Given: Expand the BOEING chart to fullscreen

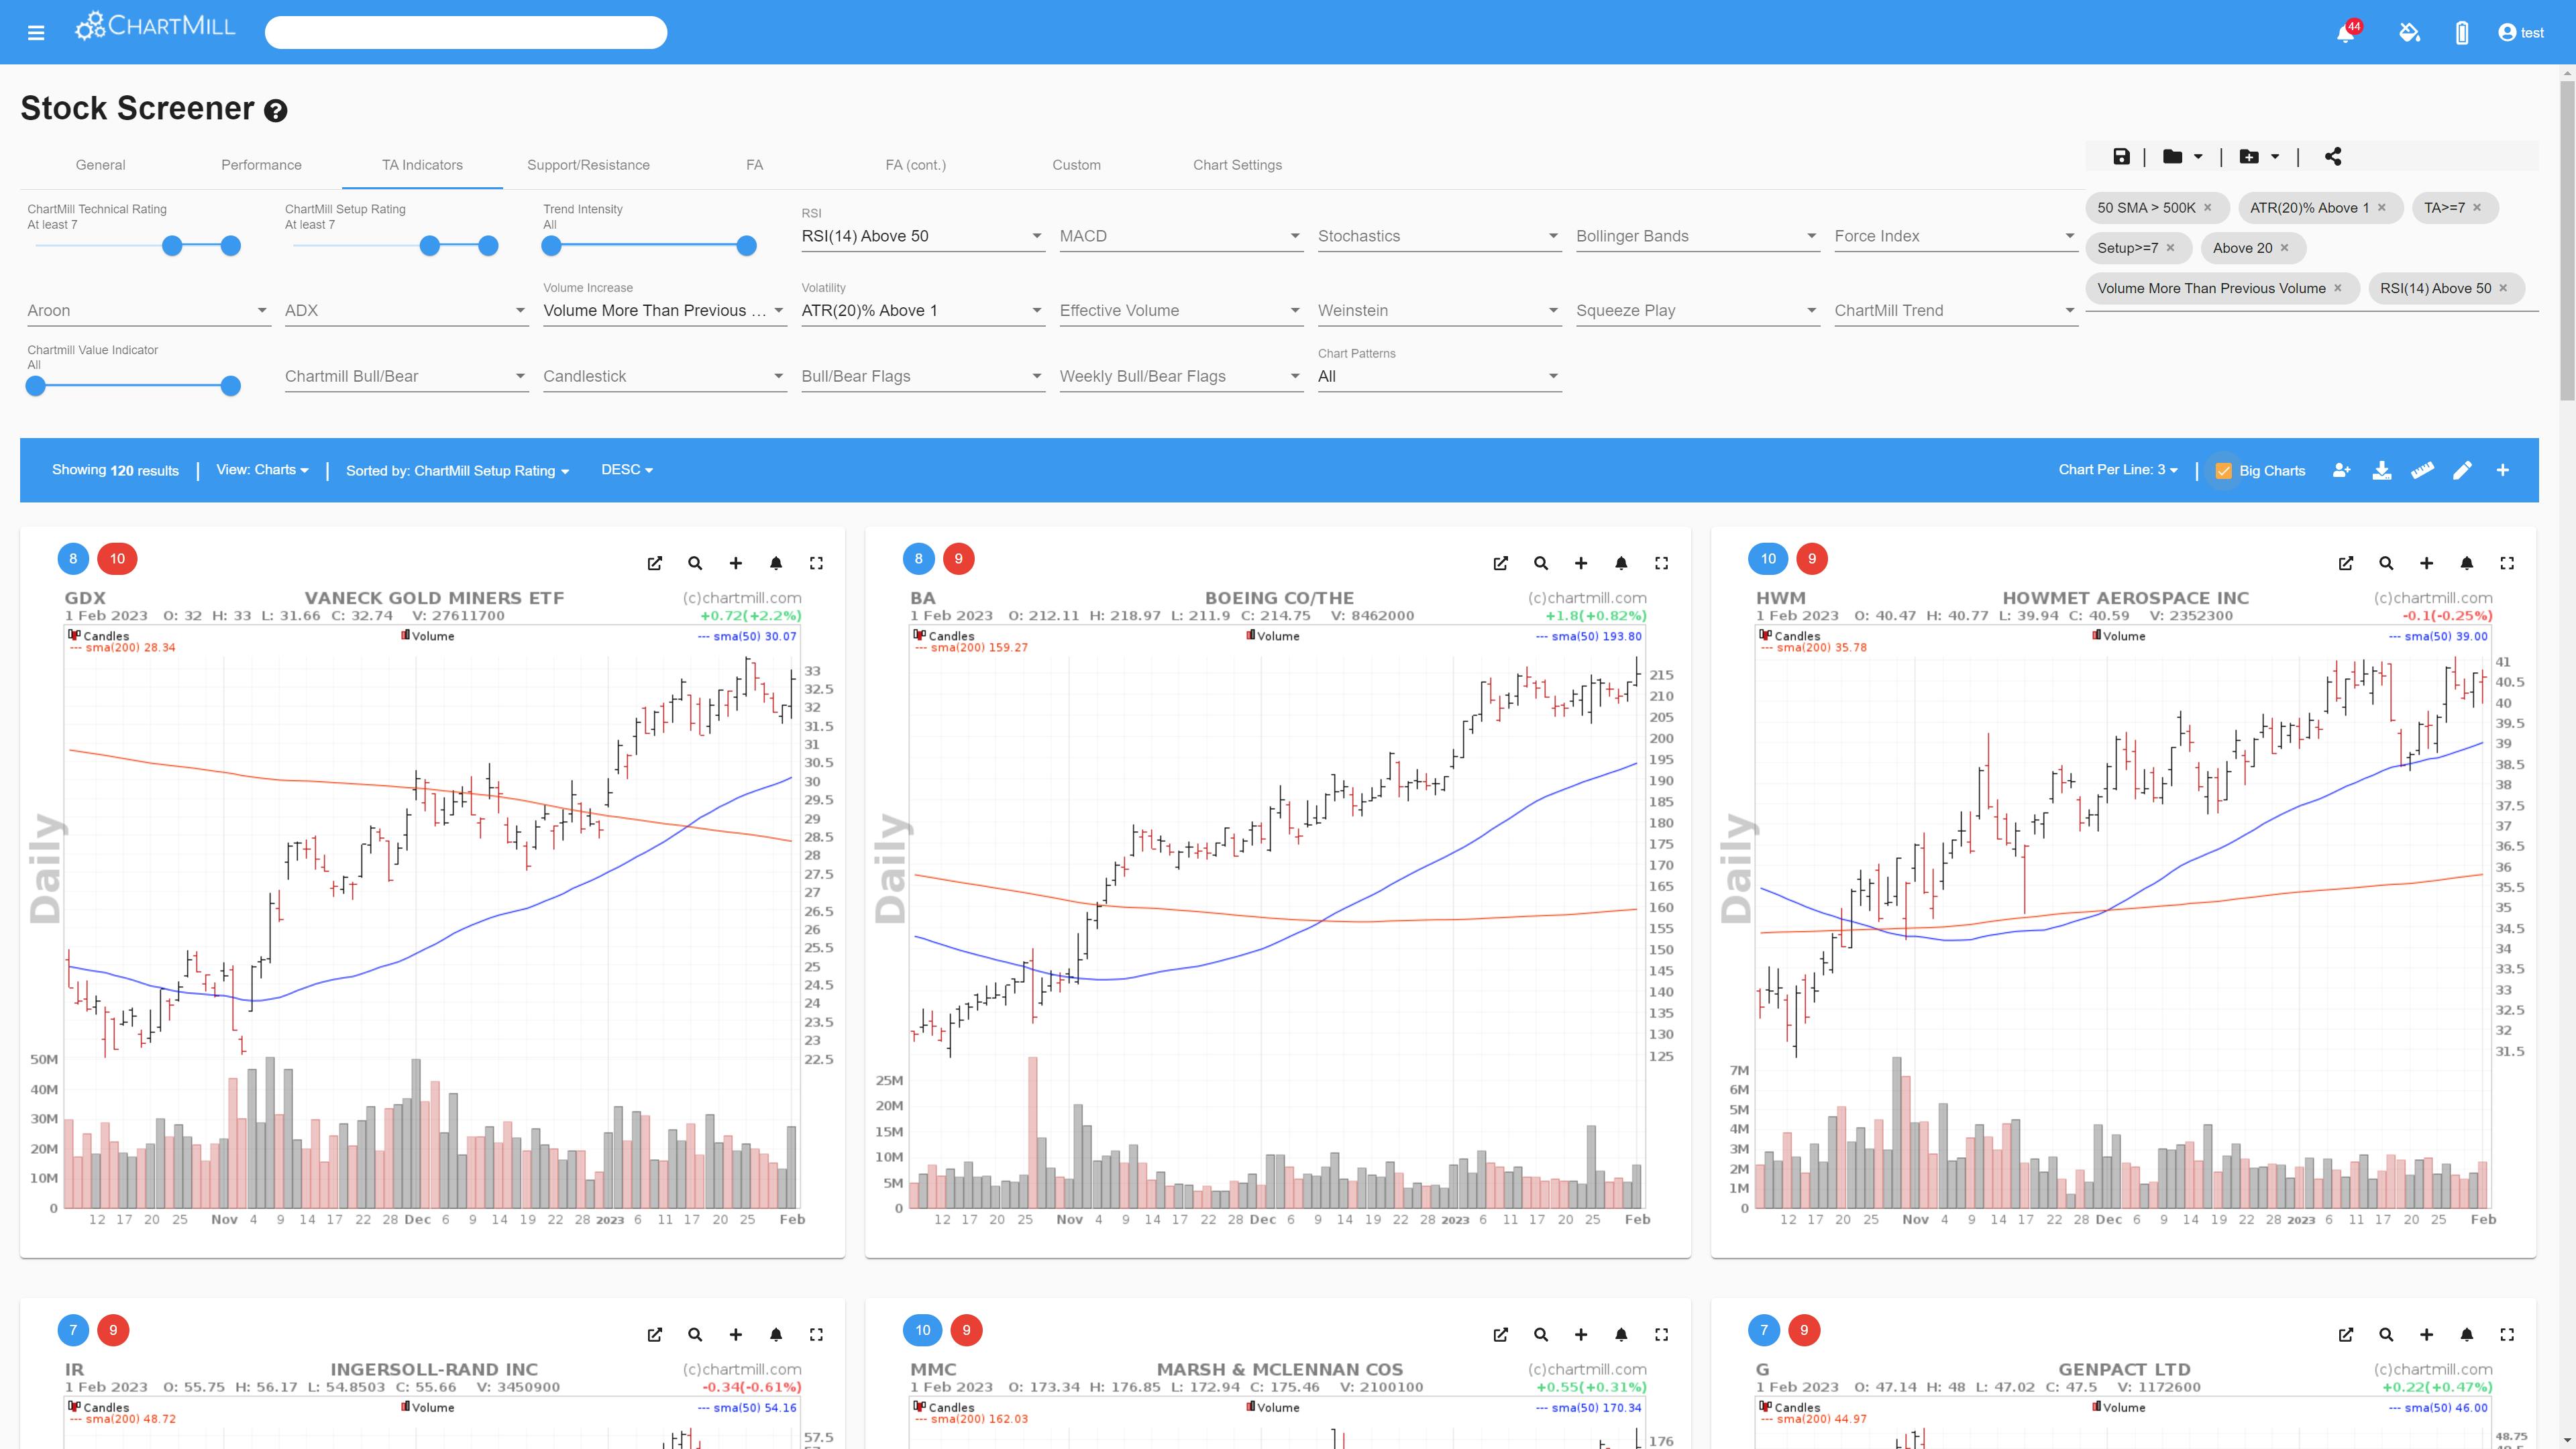Looking at the screenshot, I should coord(1661,563).
